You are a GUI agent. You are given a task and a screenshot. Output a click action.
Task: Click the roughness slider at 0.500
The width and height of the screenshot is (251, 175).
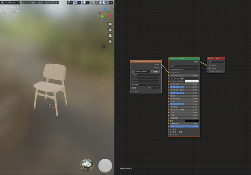(184, 93)
